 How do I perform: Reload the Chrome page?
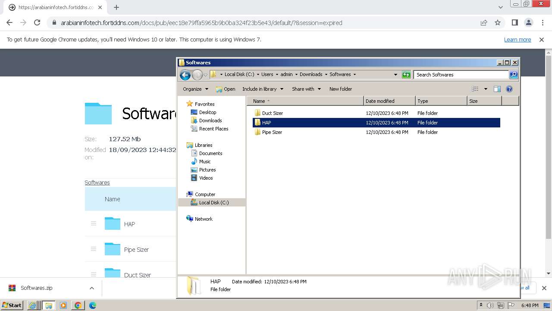click(37, 22)
